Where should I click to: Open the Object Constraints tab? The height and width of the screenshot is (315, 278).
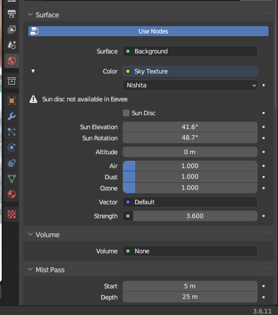[12, 163]
